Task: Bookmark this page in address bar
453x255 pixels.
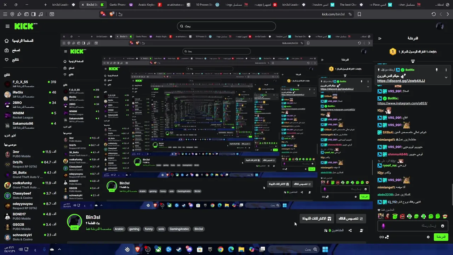Action: click(x=359, y=14)
